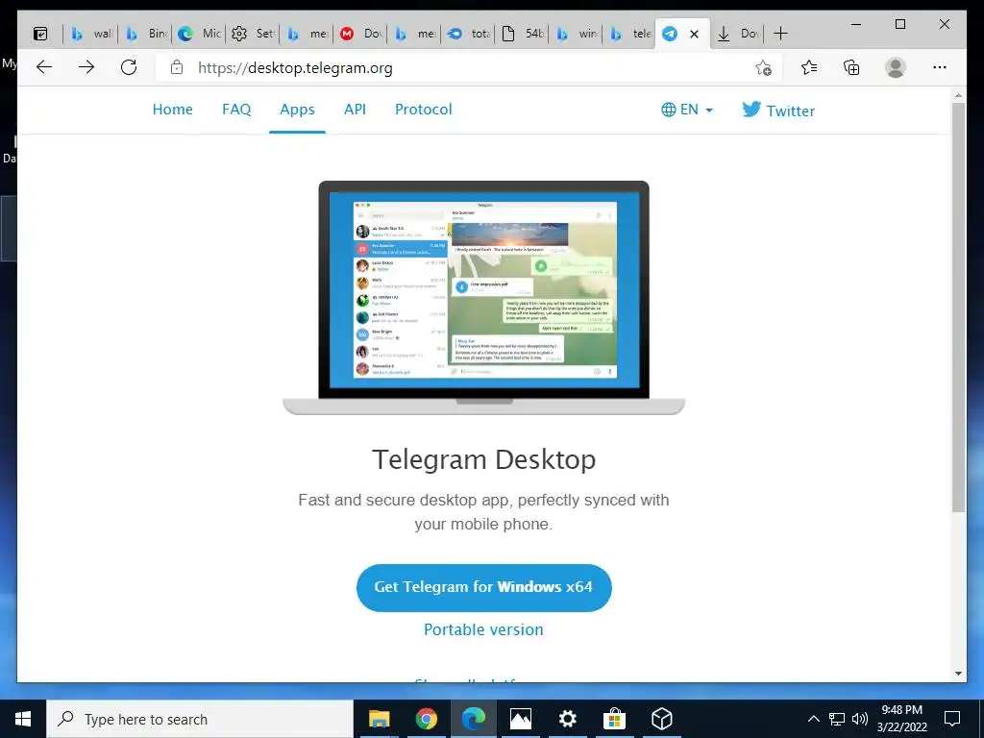984x738 pixels.
Task: Select the Apps navigation item
Action: click(x=298, y=110)
